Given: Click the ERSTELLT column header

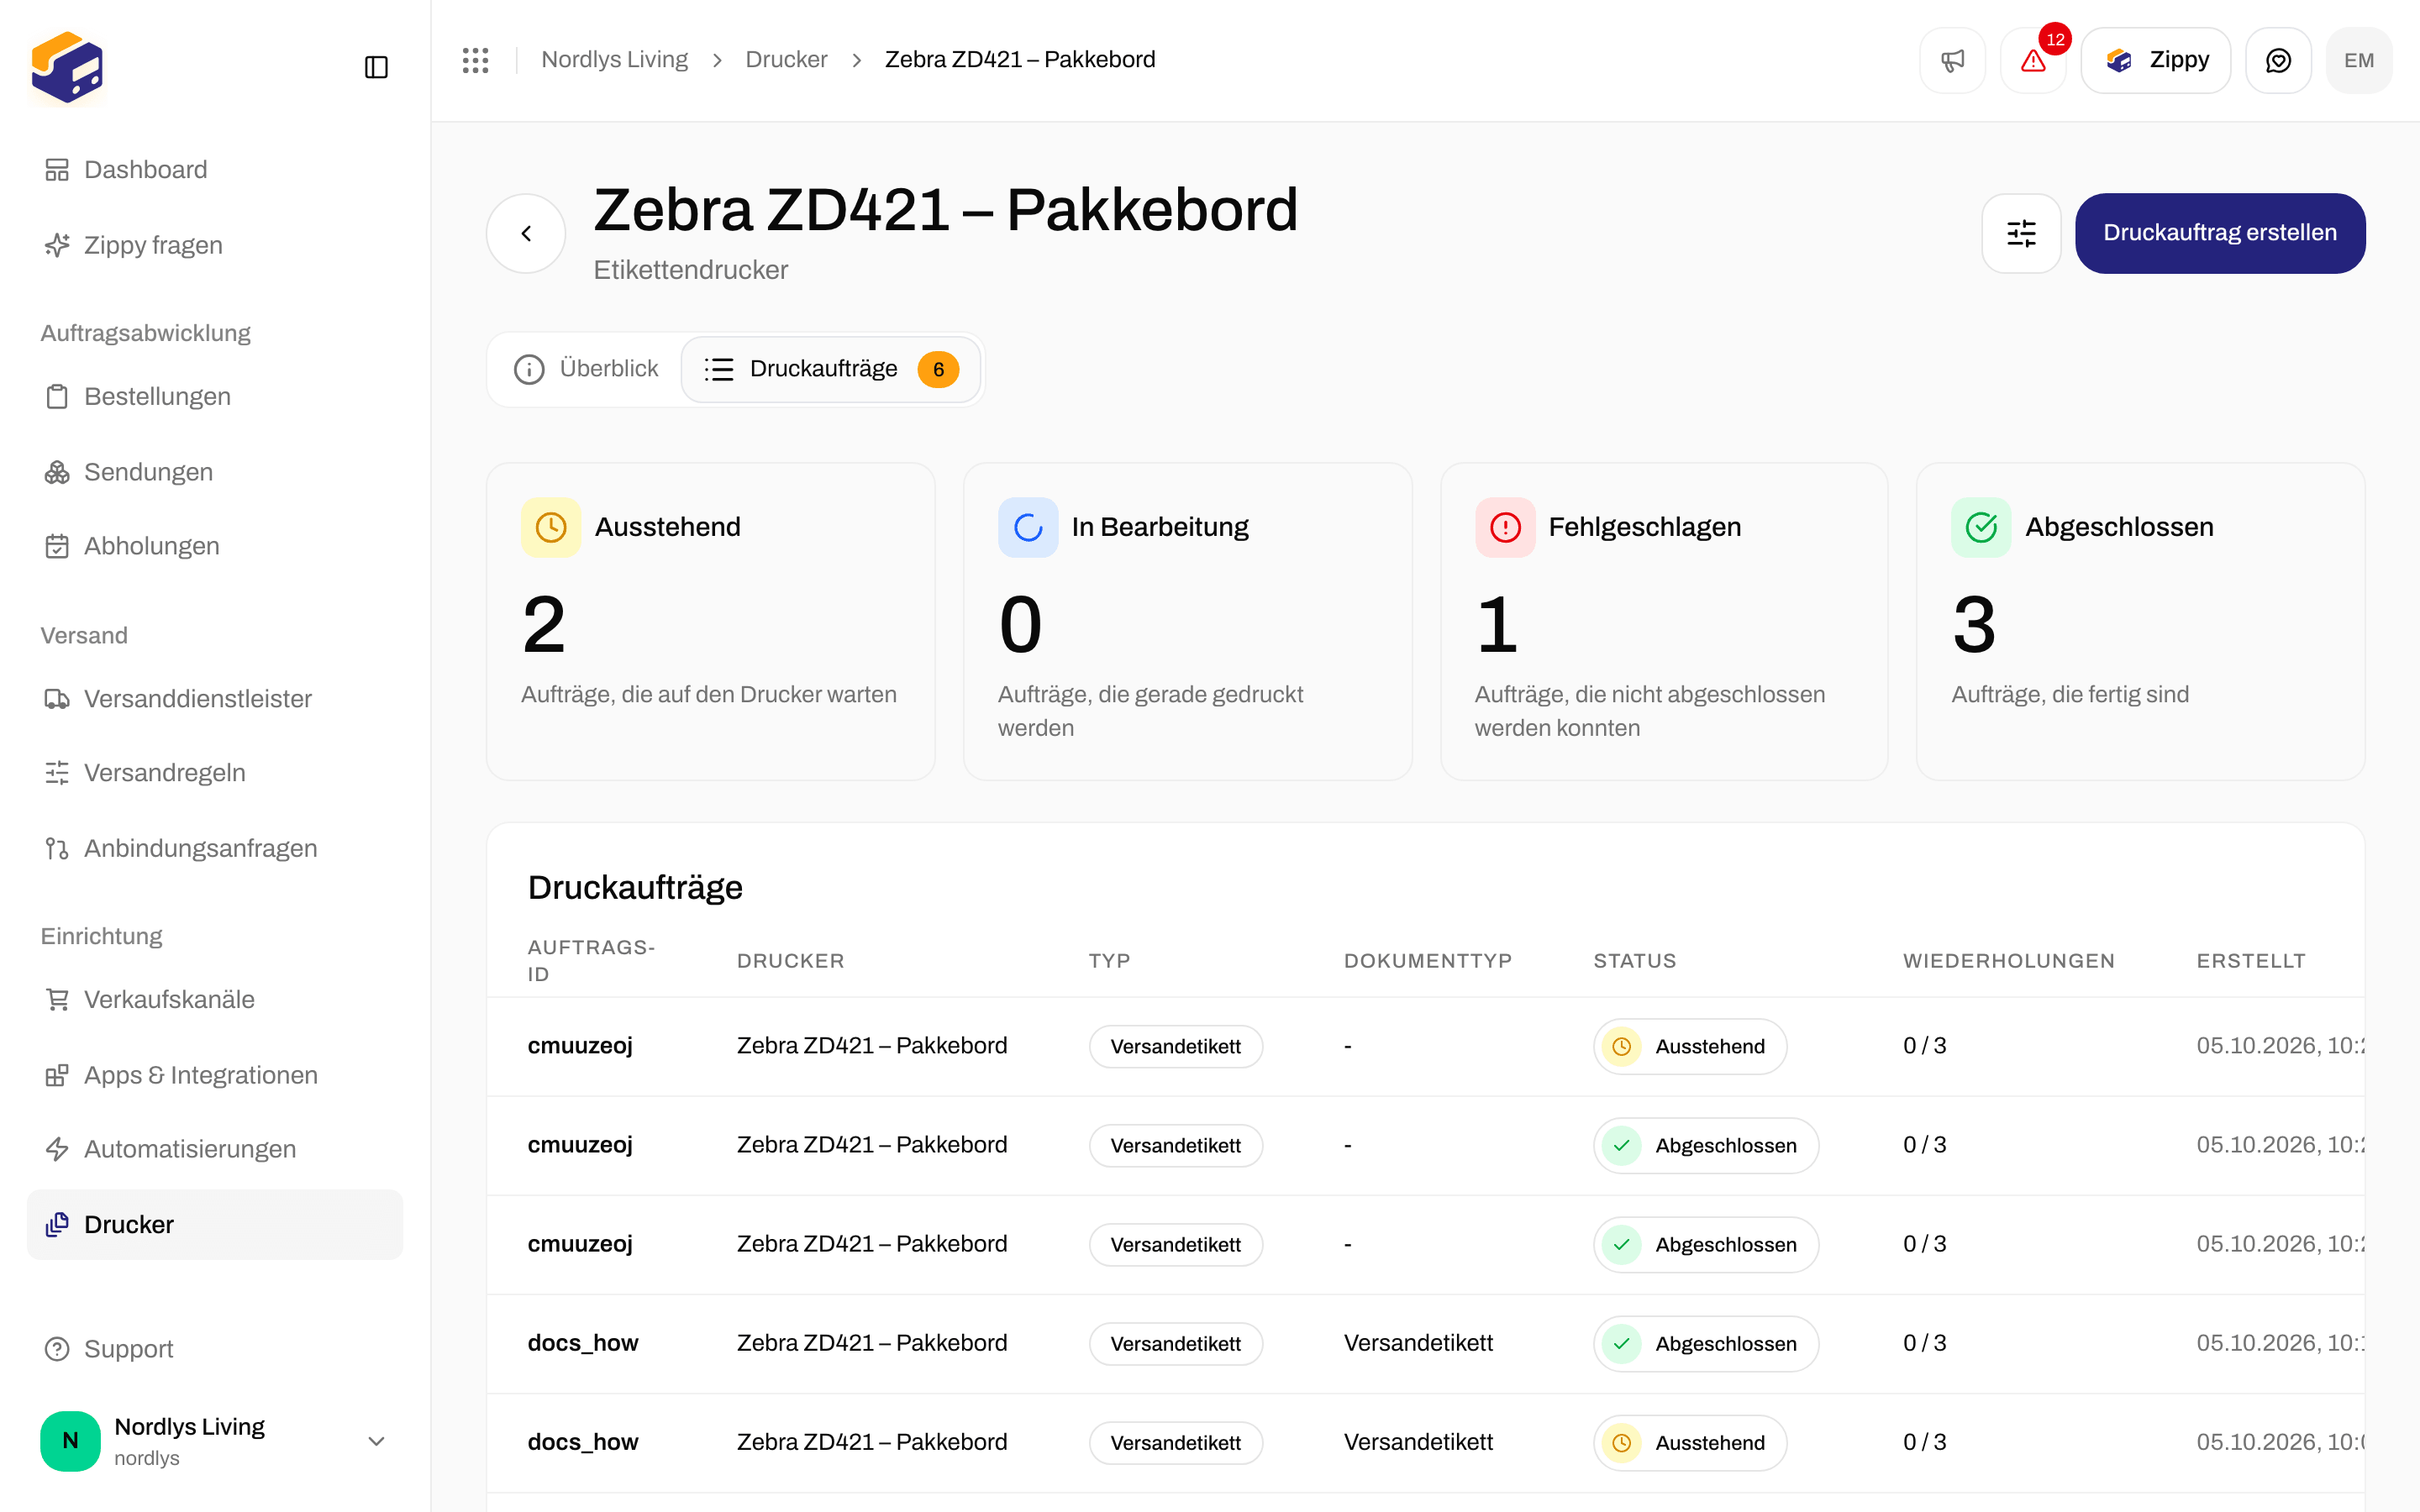Looking at the screenshot, I should (2251, 961).
